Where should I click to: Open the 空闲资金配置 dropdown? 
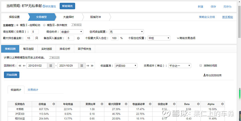[126, 32]
